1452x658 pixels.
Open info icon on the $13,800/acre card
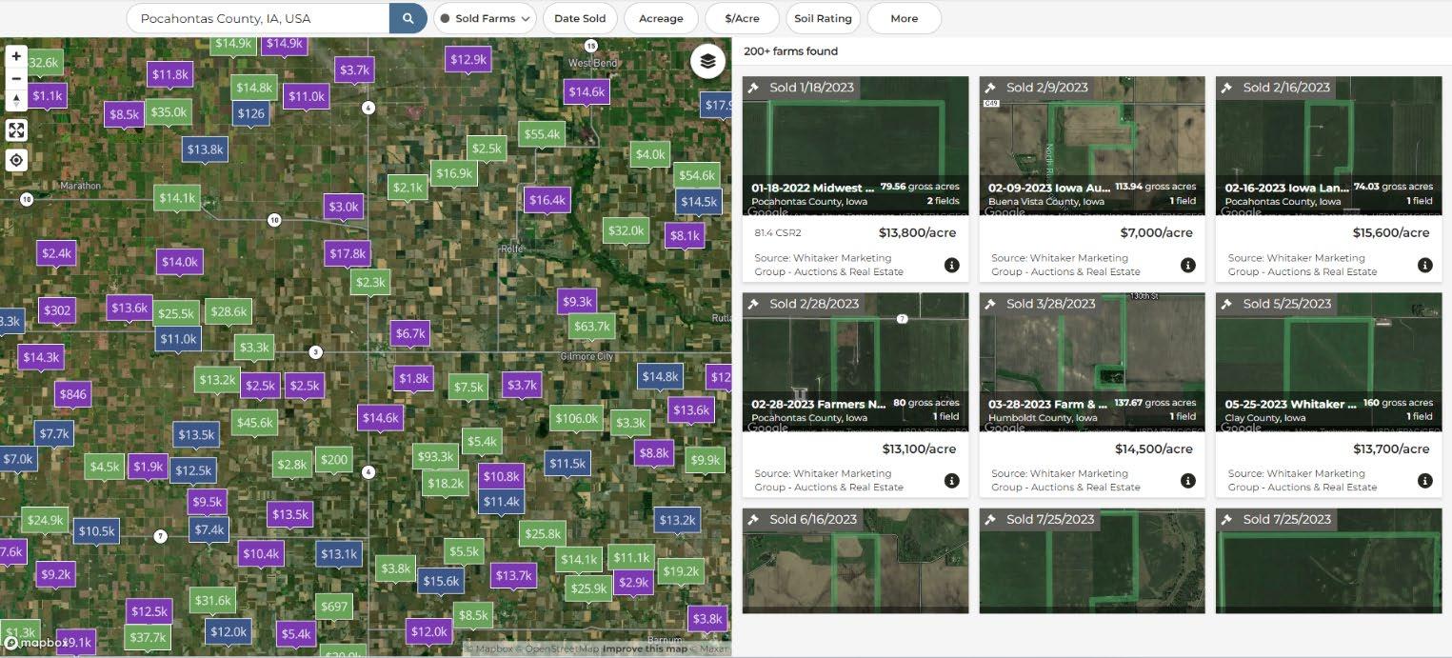click(x=951, y=265)
